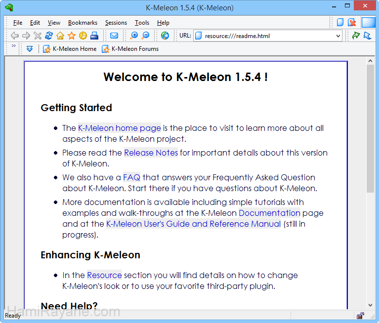Image resolution: width=379 pixels, height=323 pixels.
Task: Click the scrollbar down arrow
Action: coord(370,305)
